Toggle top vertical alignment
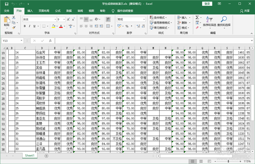 (81, 19)
